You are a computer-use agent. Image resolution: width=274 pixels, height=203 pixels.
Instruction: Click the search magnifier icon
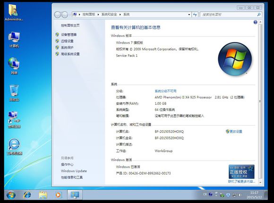259,15
